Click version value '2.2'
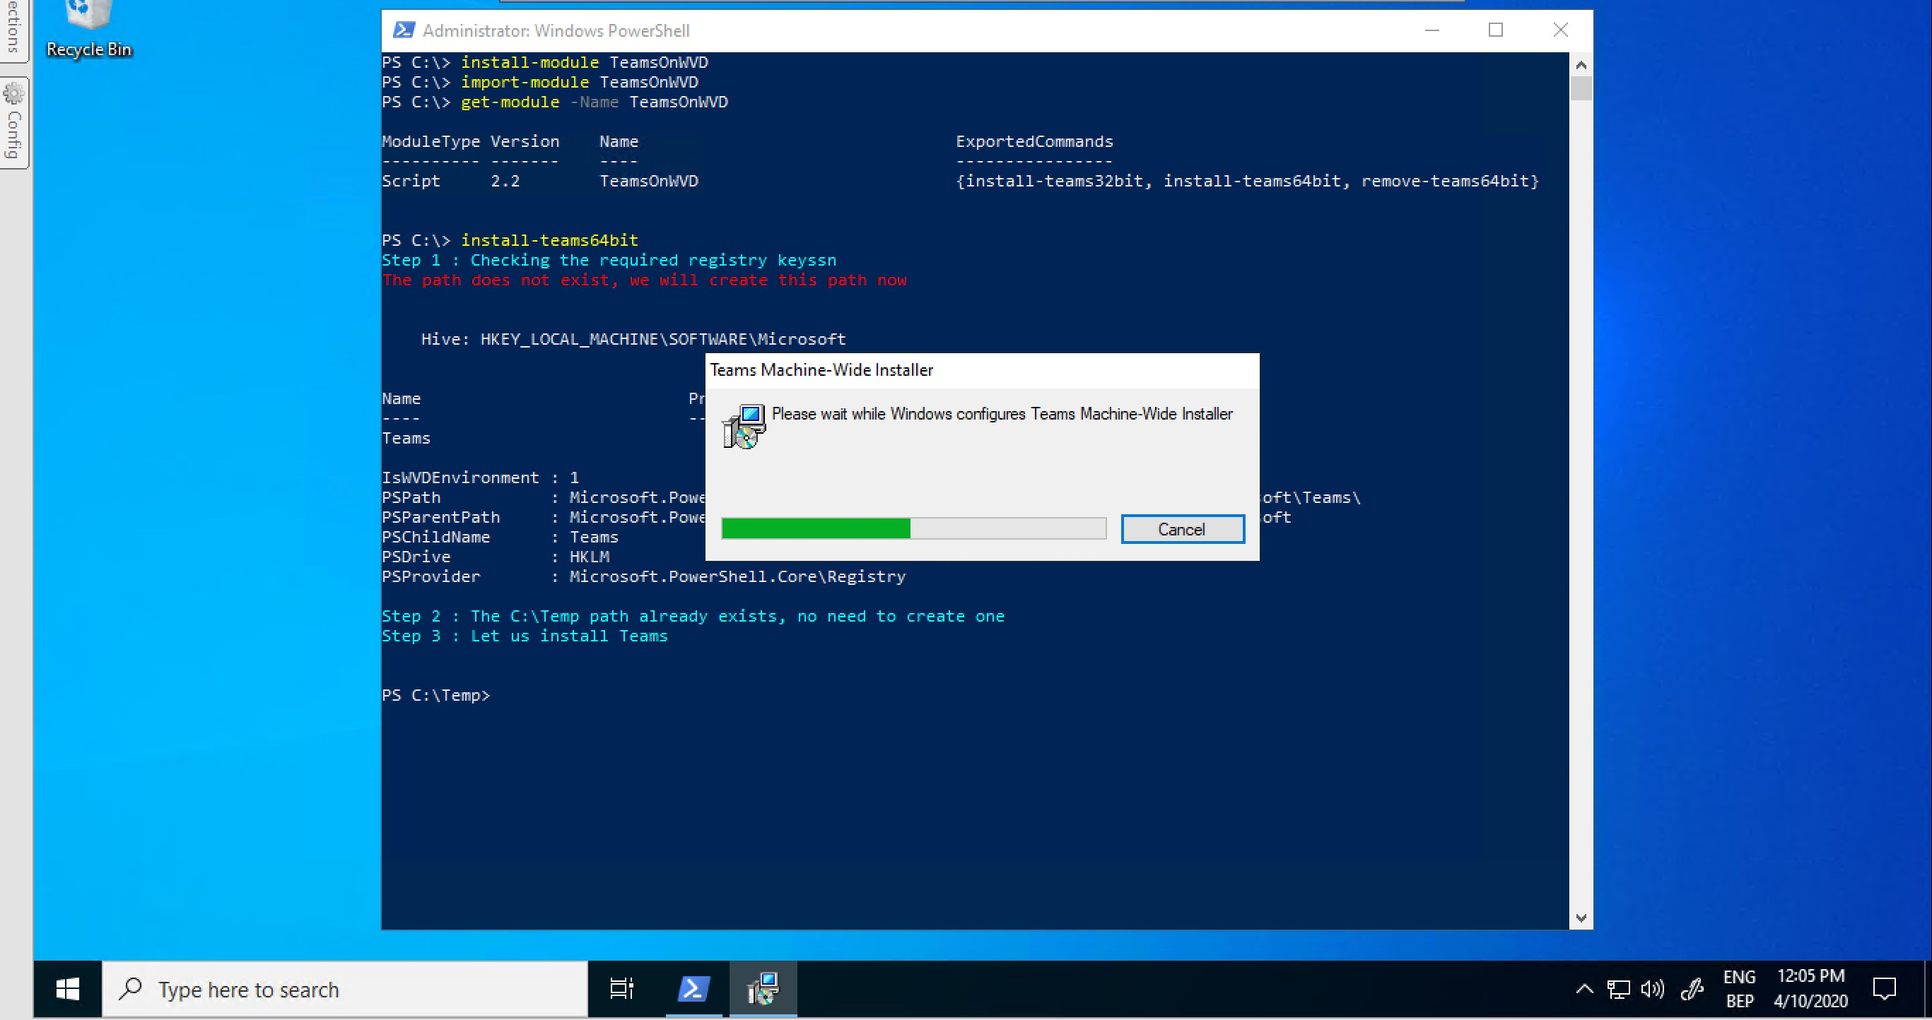 pyautogui.click(x=505, y=182)
